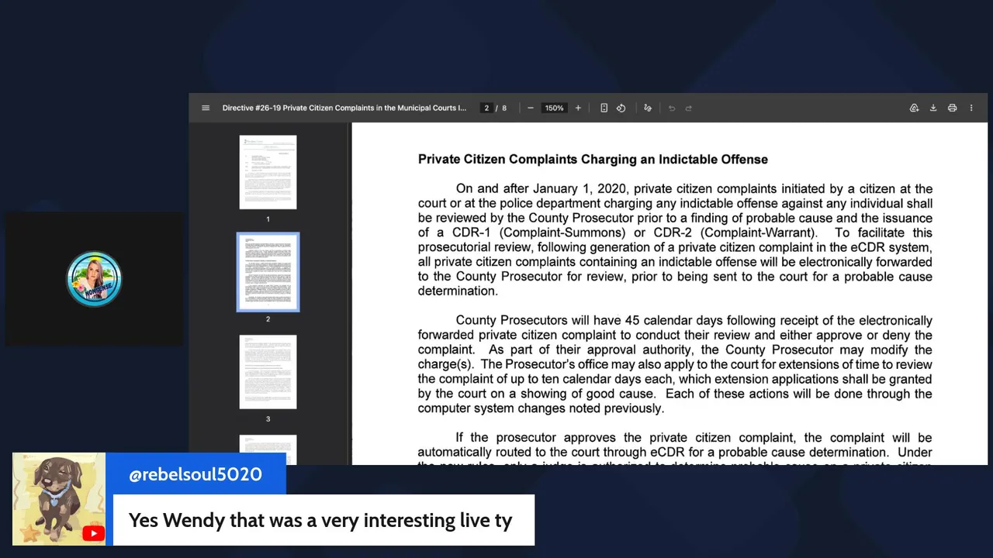
Task: Jump to page 3 thumbnail
Action: click(x=268, y=372)
